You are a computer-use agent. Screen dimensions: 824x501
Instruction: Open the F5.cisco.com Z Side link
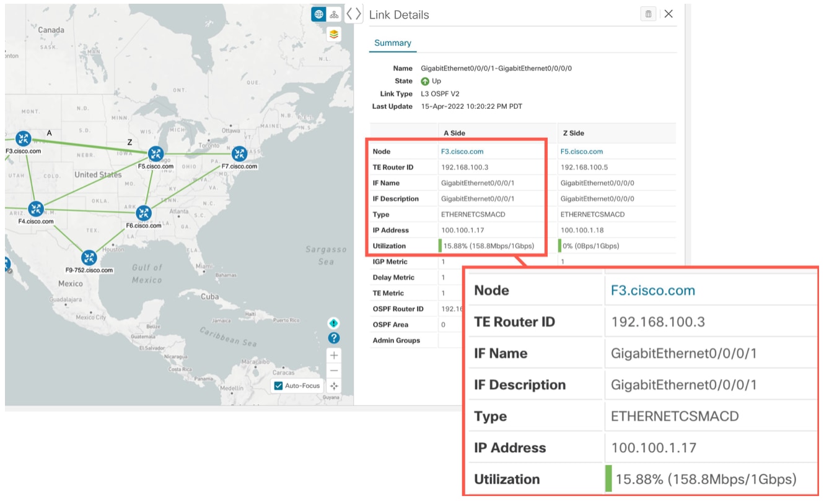pyautogui.click(x=582, y=151)
